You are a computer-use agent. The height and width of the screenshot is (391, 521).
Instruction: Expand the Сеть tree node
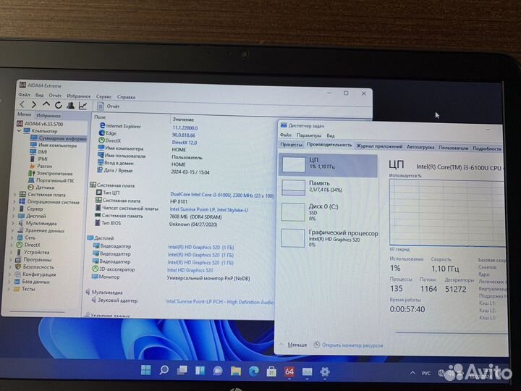coord(12,237)
